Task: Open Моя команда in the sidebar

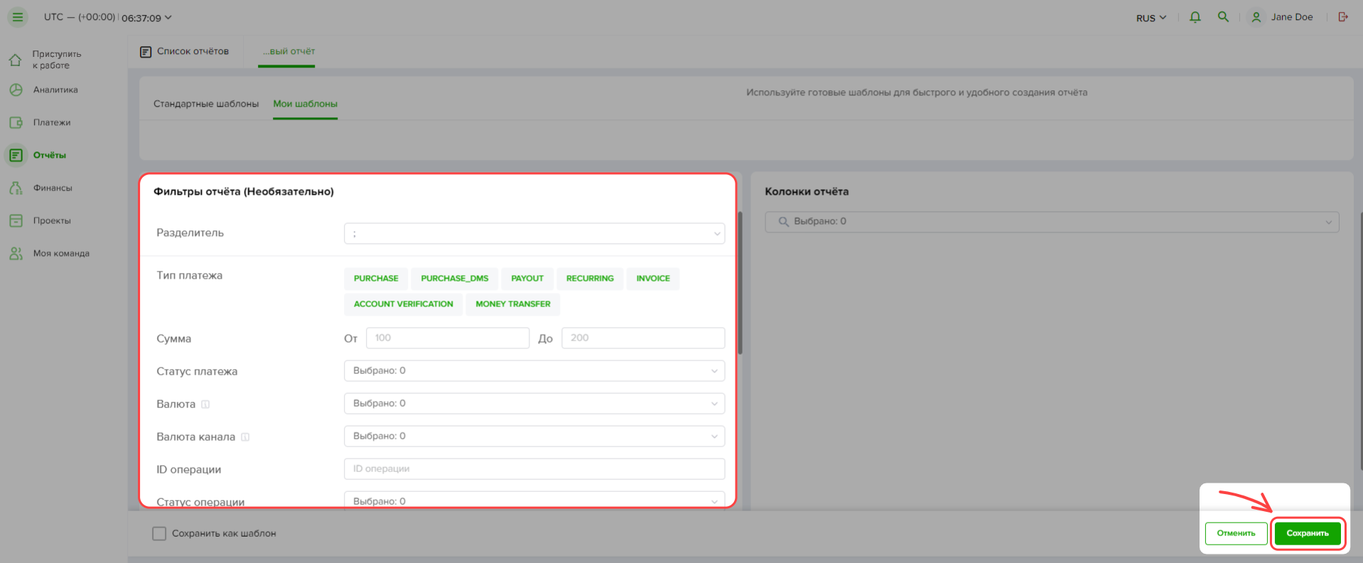Action: (61, 253)
